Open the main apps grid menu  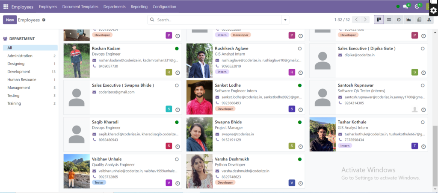[x=6, y=7]
